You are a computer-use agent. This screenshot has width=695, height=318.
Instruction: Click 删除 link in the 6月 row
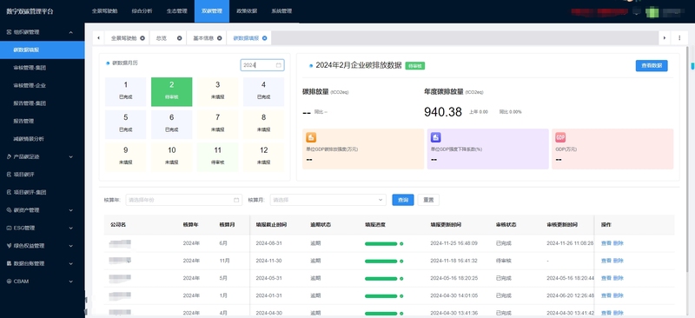coord(618,243)
